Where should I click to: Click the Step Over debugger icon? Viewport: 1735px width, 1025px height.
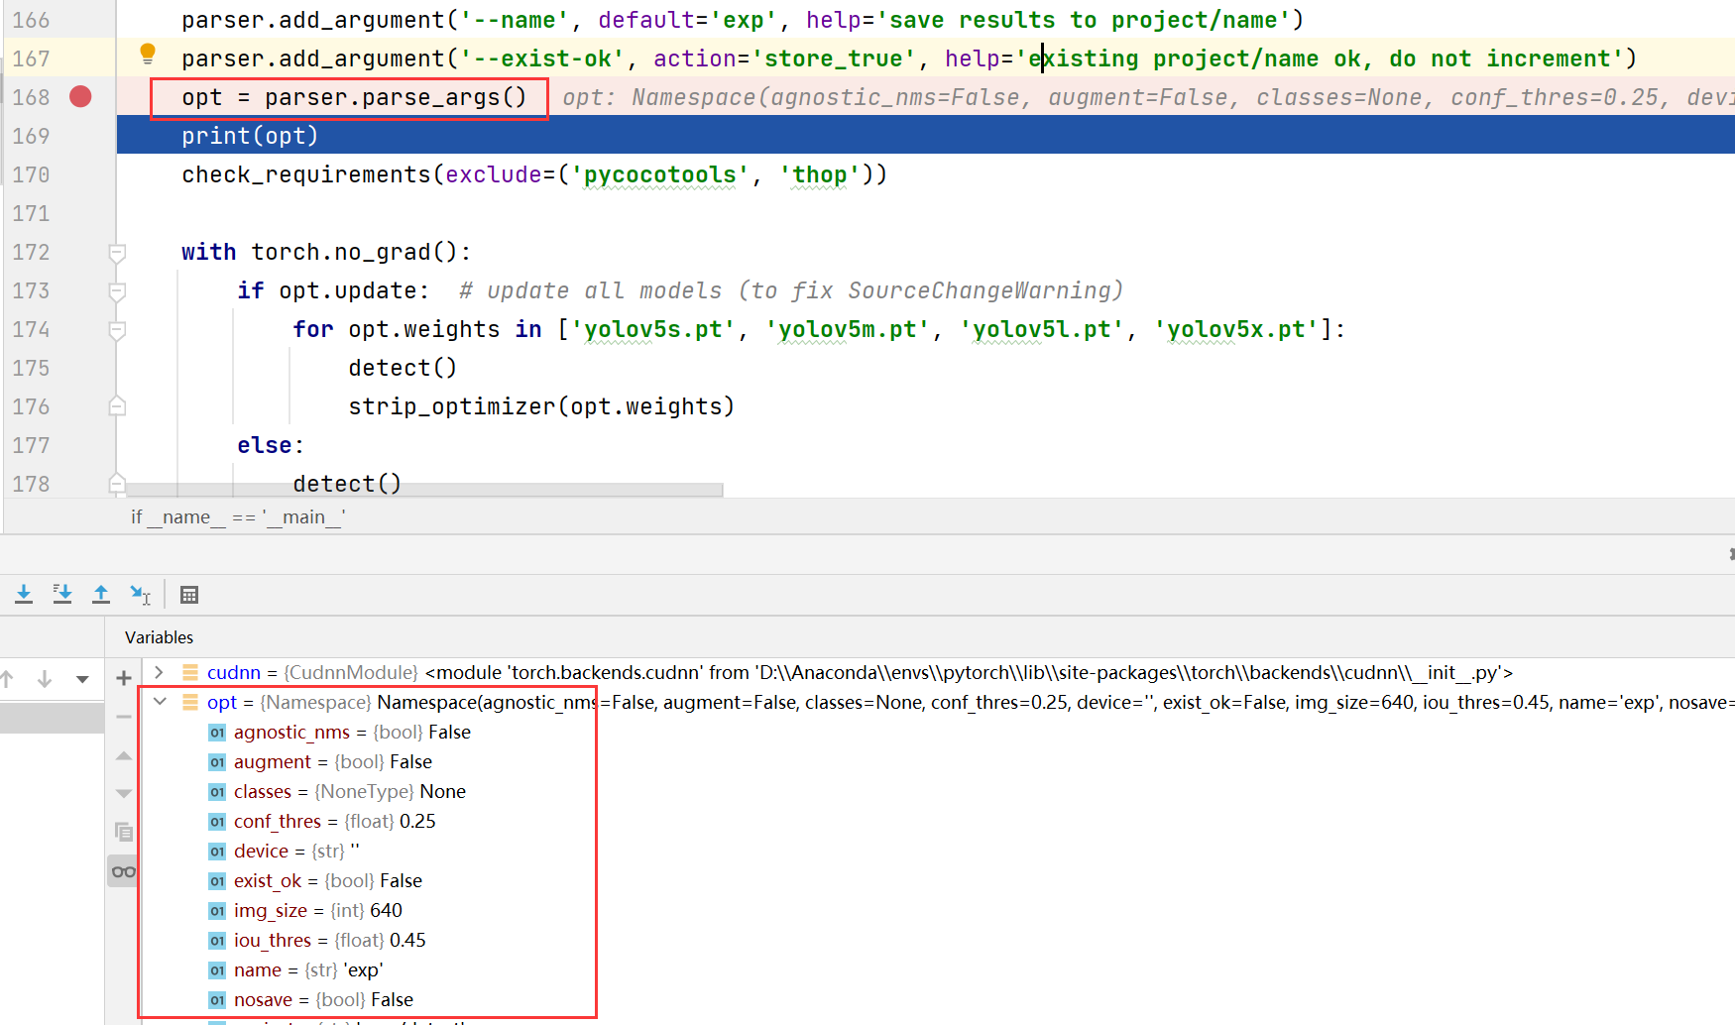coord(24,594)
